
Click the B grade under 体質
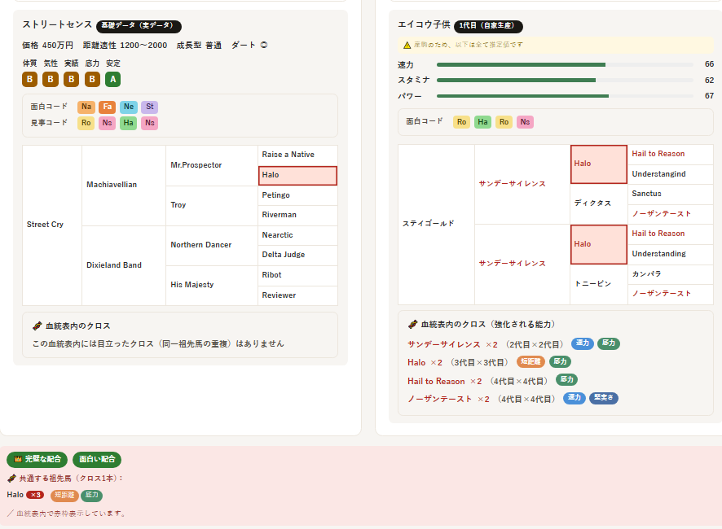[29, 79]
